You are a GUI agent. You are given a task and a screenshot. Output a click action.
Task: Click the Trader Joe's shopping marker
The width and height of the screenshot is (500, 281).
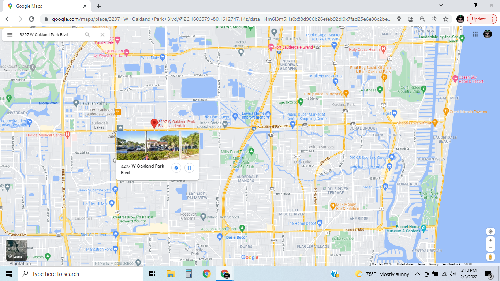pyautogui.click(x=386, y=187)
